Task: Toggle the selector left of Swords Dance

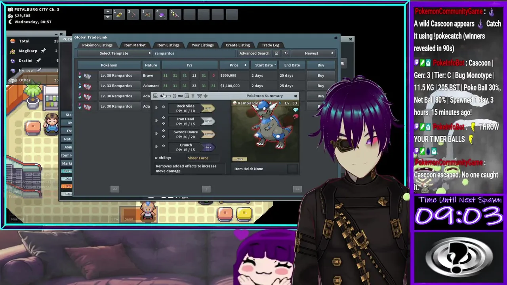Action: coord(156,133)
